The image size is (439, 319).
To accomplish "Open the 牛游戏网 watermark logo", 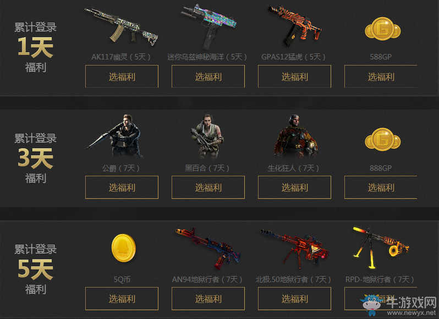I will (x=399, y=305).
